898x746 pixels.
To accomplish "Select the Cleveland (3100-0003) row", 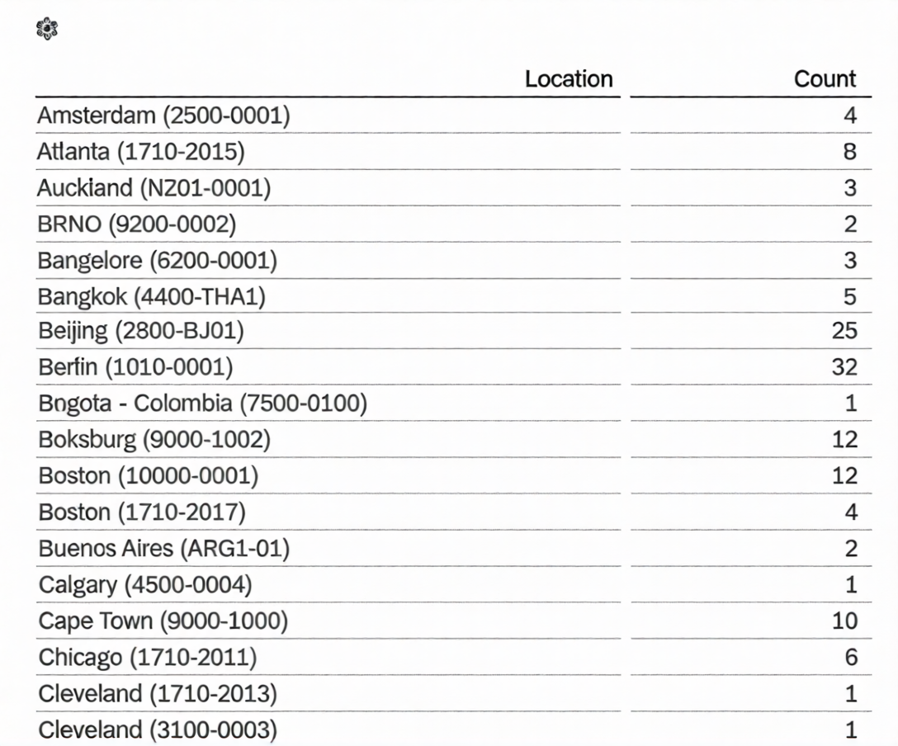I will (x=158, y=730).
